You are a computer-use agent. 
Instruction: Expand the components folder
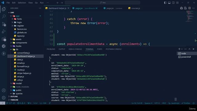[x=11, y=43]
